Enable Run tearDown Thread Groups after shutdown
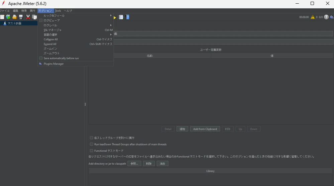Viewport: 334px width, 186px height. pyautogui.click(x=91, y=144)
